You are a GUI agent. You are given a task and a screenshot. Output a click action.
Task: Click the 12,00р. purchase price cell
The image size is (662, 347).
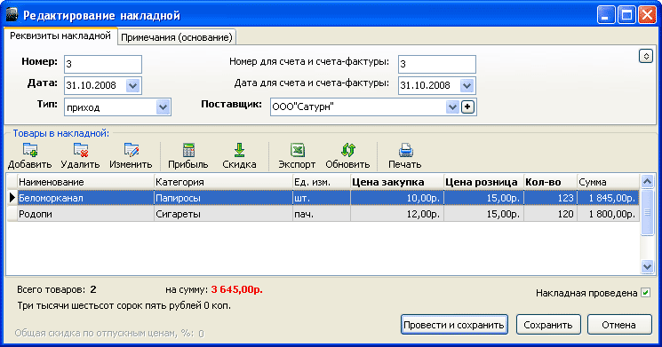tap(397, 214)
